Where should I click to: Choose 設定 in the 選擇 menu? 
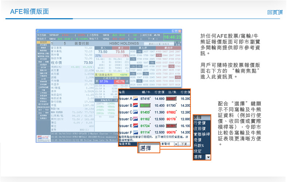point(197,151)
